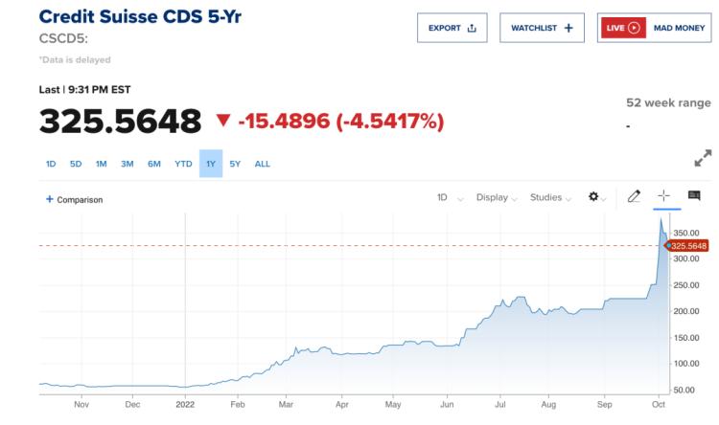Expand the Studies dropdown
This screenshot has height=425, width=719.
tap(551, 197)
